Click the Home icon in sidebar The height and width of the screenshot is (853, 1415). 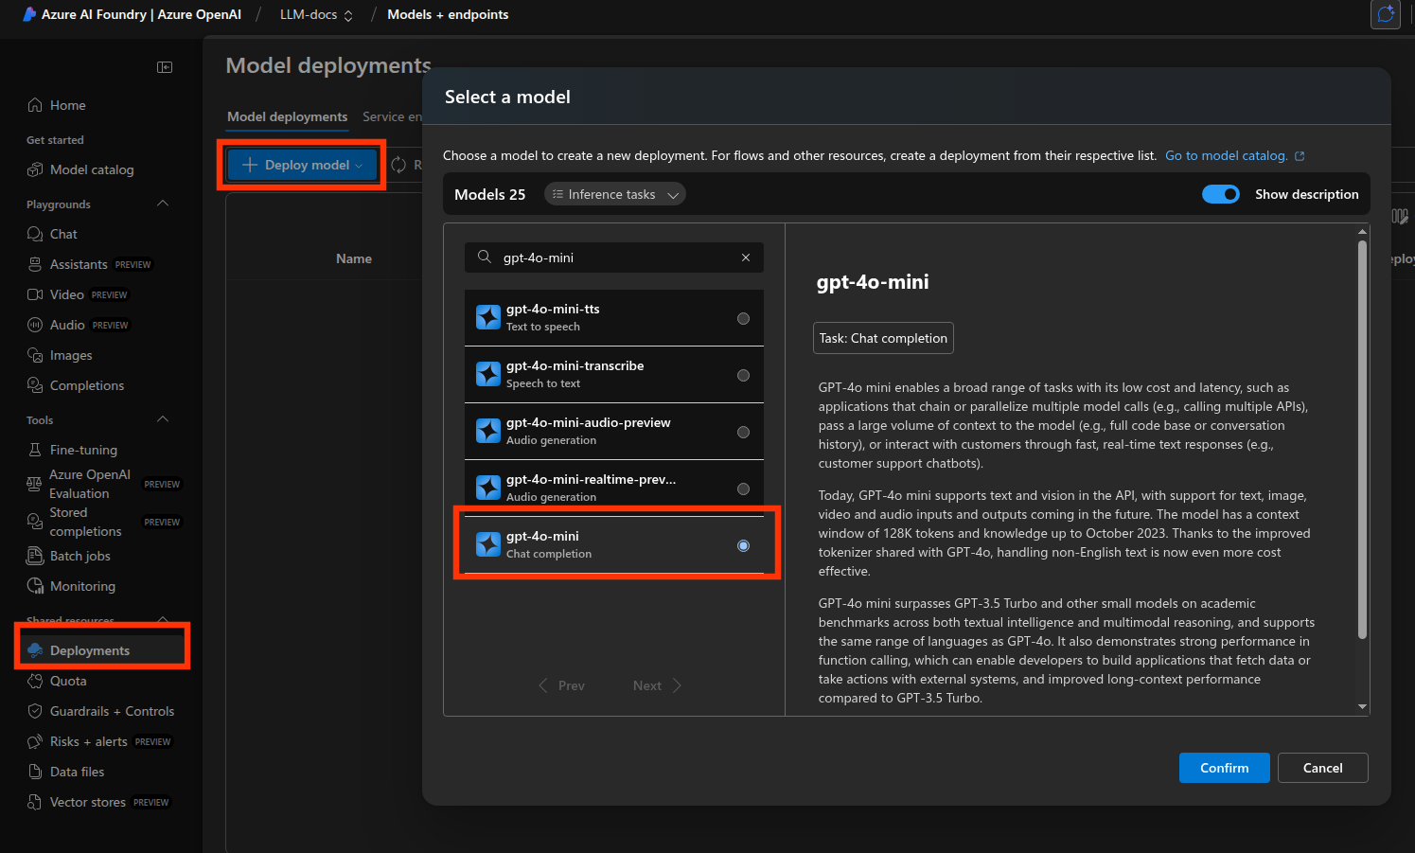pos(35,105)
